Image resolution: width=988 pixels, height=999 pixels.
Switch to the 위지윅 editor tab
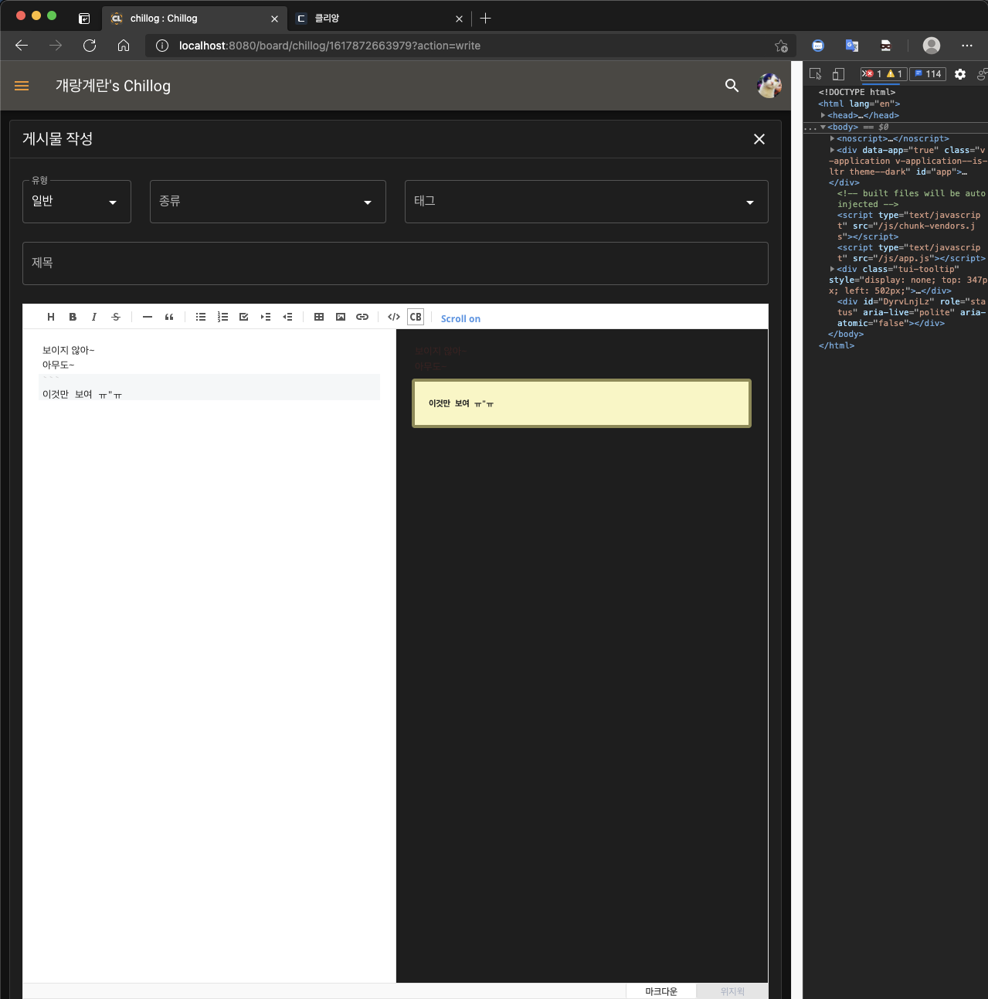(x=732, y=991)
